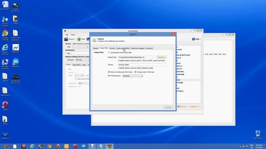The width and height of the screenshot is (266, 149).
Task: Click the HandBrake Source clapperboard icon
Action: coord(66,39)
